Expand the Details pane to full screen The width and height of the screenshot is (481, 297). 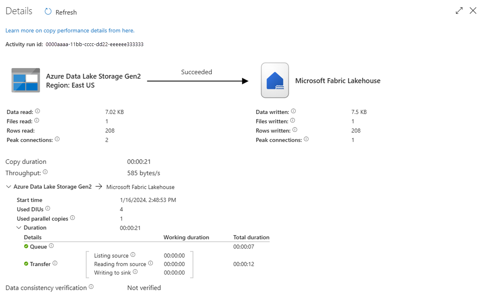tap(459, 10)
